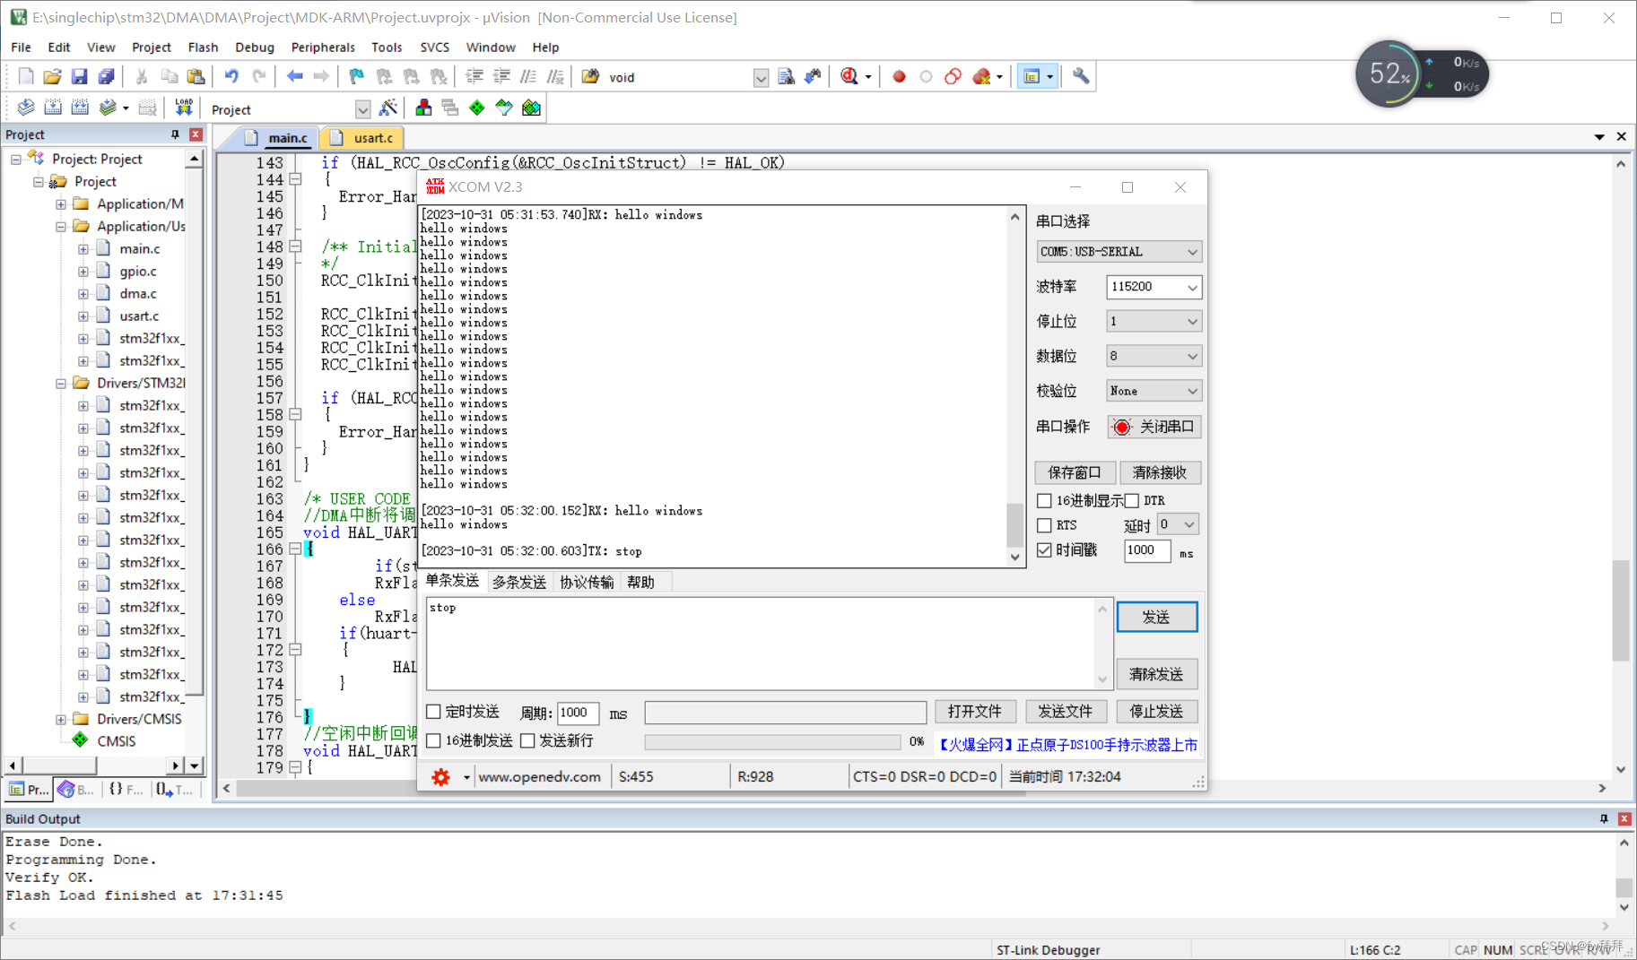Open the 数据位 data bits dropdown

(1154, 356)
